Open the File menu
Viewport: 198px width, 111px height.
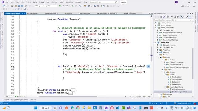pyautogui.click(x=7, y=2)
